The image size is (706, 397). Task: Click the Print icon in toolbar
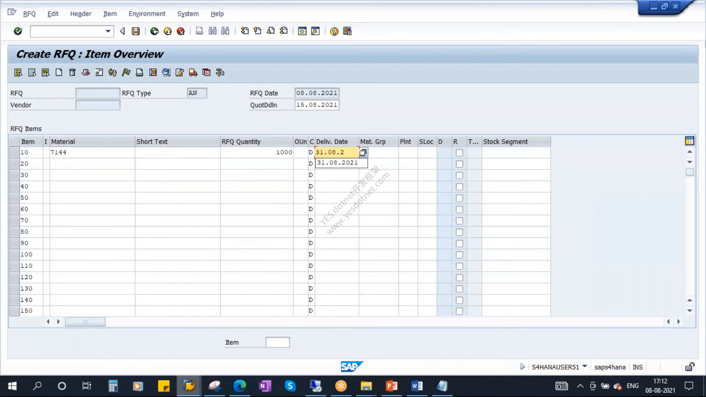pos(199,31)
